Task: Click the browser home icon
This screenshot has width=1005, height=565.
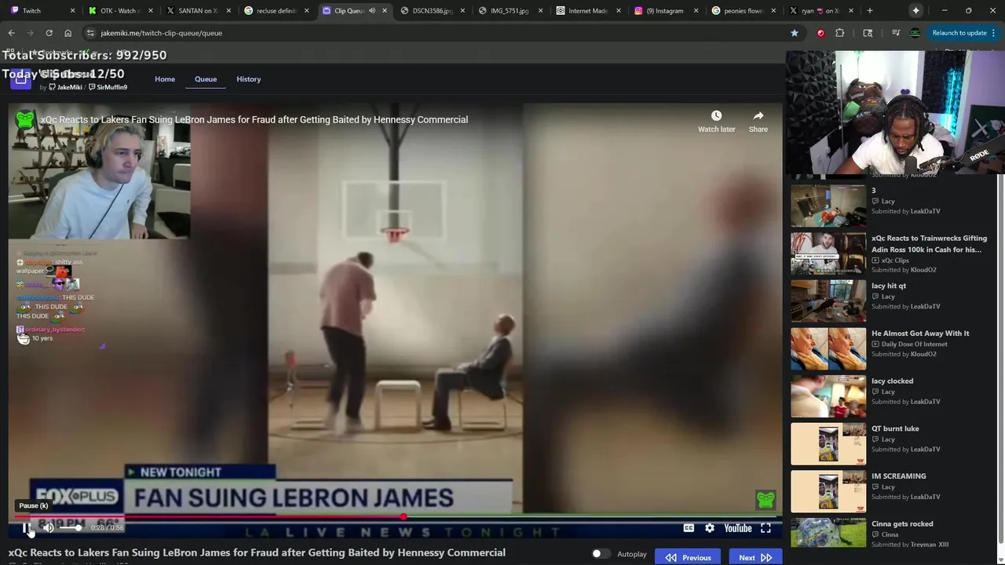Action: point(68,33)
